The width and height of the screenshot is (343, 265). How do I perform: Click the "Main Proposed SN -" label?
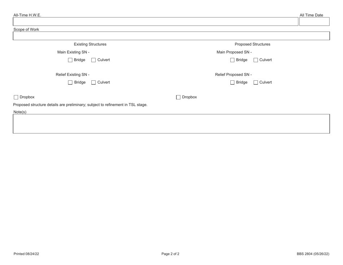(234, 52)
